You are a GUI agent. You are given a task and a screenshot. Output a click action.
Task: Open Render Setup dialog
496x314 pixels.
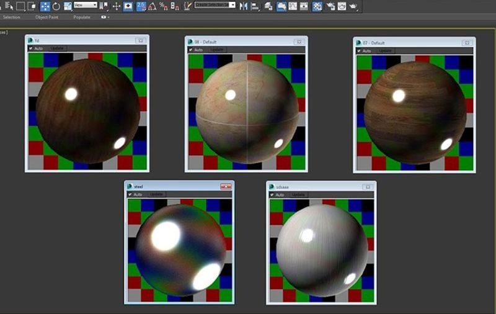coord(330,6)
